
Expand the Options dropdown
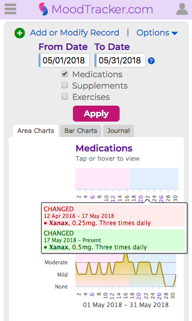(157, 33)
